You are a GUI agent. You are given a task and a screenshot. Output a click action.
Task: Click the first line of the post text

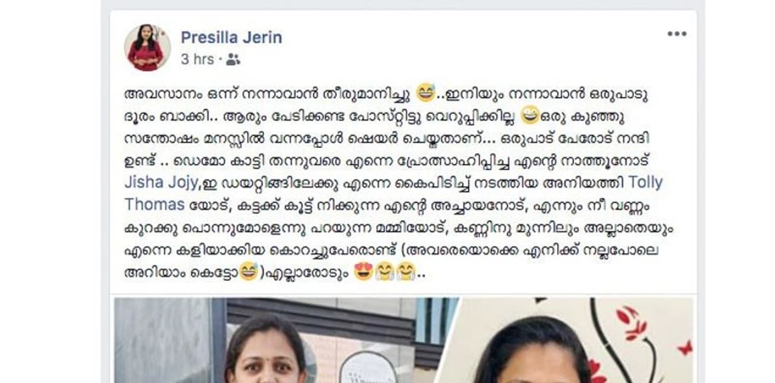[386, 94]
